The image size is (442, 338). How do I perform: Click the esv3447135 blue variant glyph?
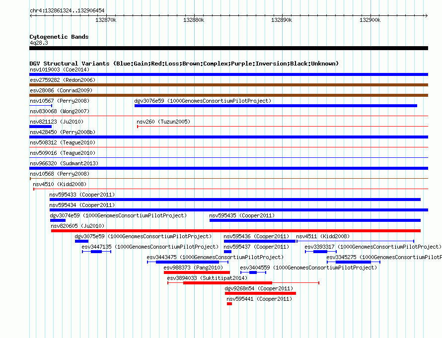coord(96,252)
